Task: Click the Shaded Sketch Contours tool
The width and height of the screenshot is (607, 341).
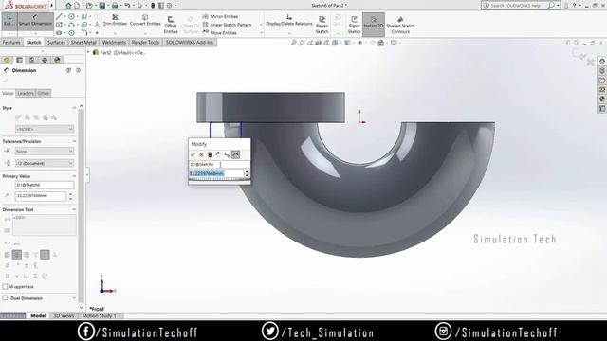Action: coord(400,25)
